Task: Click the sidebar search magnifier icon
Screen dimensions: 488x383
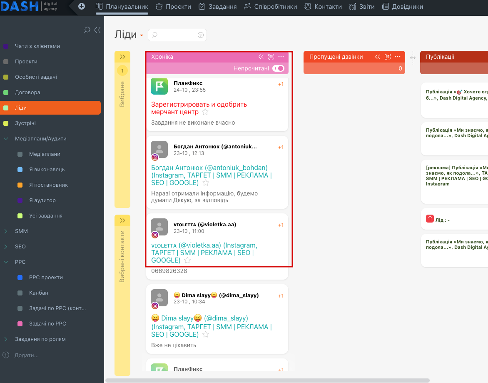Action: coord(87,30)
